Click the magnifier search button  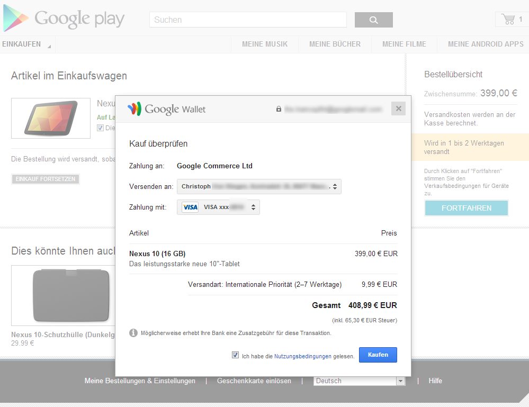(373, 20)
